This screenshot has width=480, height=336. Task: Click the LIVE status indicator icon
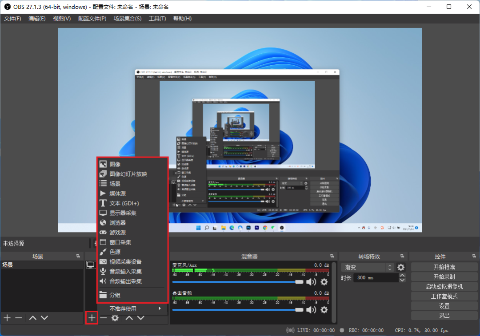pos(290,330)
